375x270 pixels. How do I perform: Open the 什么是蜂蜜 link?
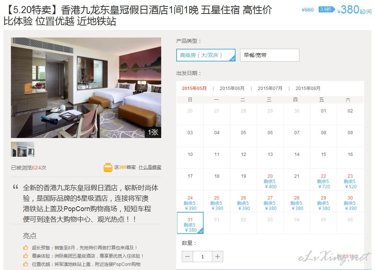[150, 167]
